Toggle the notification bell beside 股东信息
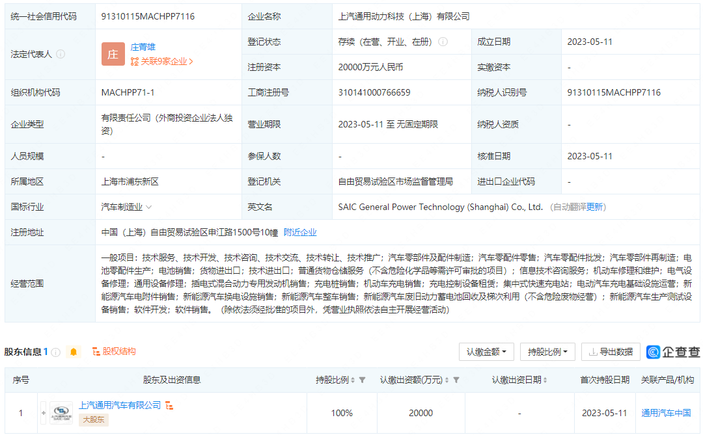The height and width of the screenshot is (435, 703). [x=73, y=351]
